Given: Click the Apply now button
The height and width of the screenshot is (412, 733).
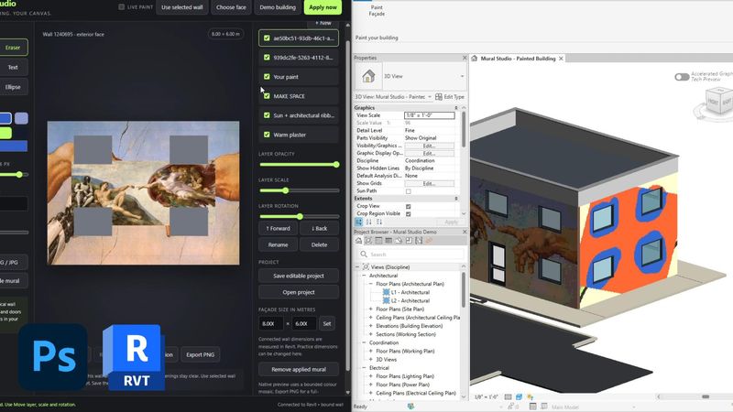Looking at the screenshot, I should point(323,7).
